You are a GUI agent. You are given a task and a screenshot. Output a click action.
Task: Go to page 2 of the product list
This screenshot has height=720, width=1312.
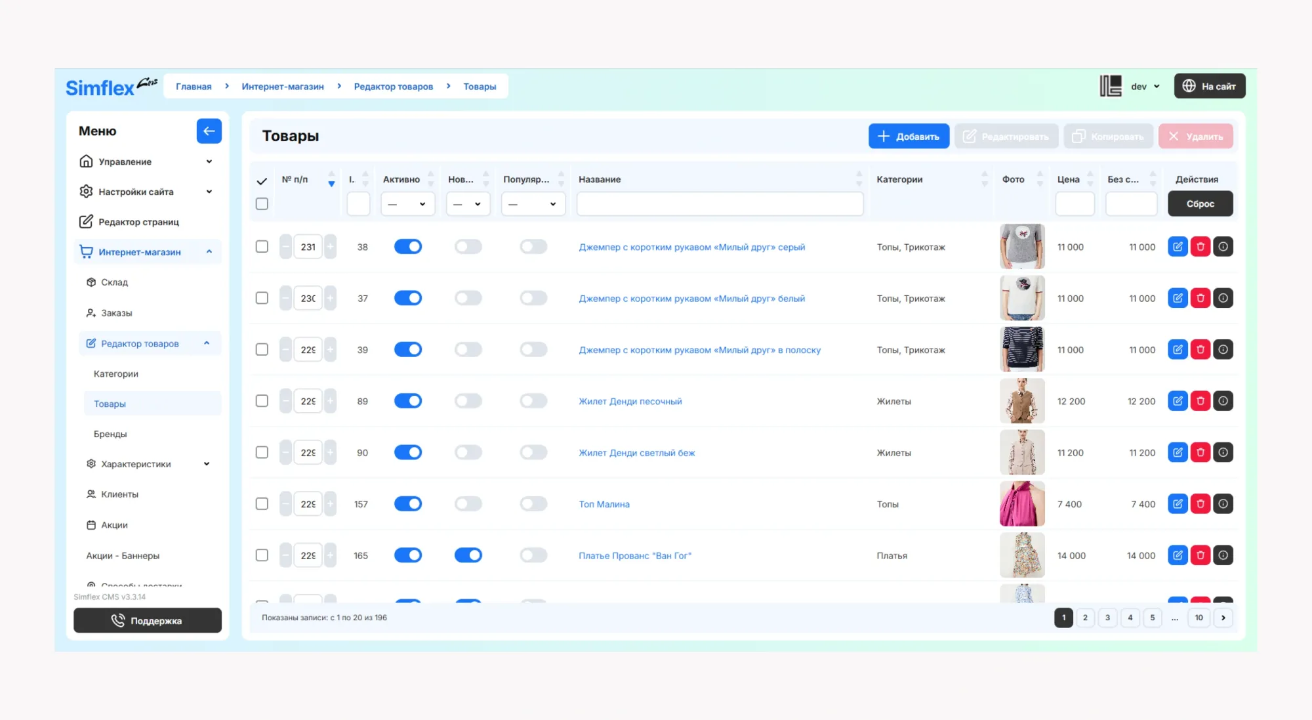pyautogui.click(x=1085, y=618)
